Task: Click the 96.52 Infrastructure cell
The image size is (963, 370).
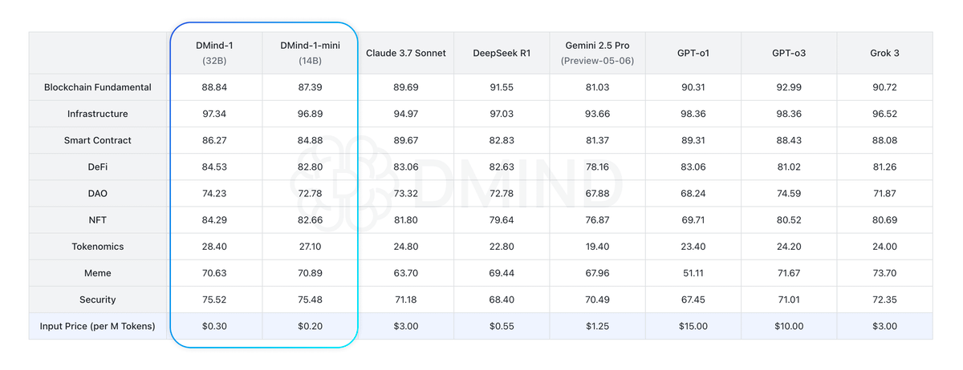Action: click(885, 114)
